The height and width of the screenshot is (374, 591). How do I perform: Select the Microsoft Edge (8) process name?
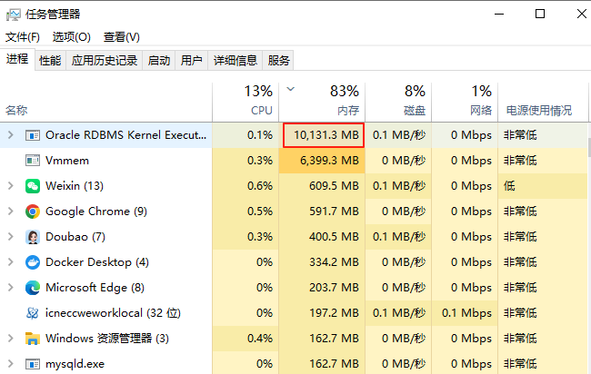[x=95, y=288]
